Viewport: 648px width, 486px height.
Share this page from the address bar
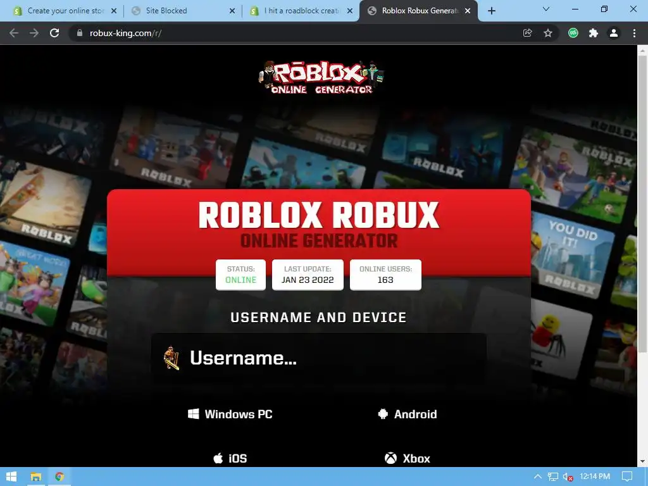click(x=527, y=33)
